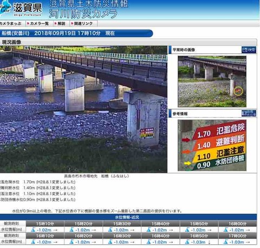Click the 参考情報 heading text
This screenshot has height=248, width=260.
pyautogui.click(x=180, y=113)
